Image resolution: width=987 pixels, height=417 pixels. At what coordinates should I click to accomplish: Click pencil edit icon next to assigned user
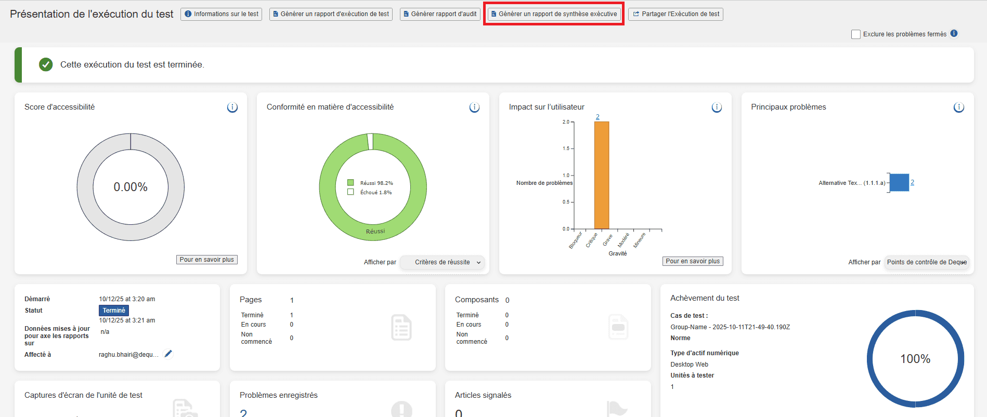point(168,354)
